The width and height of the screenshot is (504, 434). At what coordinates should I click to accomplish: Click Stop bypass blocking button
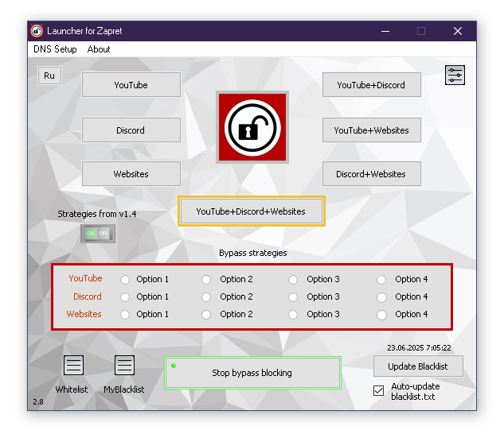(x=252, y=373)
